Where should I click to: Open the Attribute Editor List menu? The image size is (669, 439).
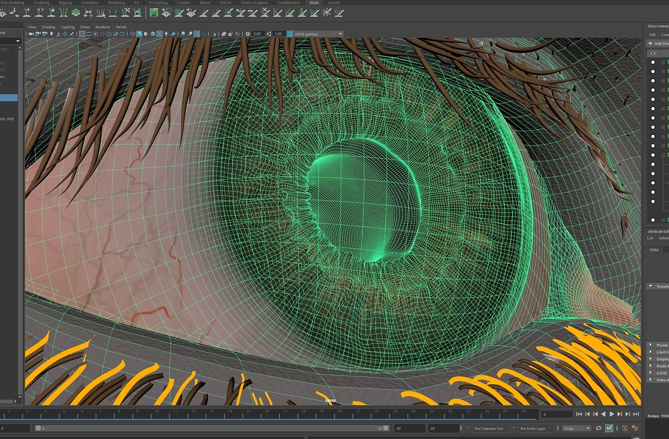(x=650, y=238)
